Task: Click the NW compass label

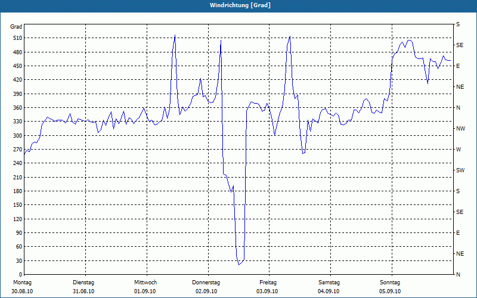Action: click(x=460, y=129)
